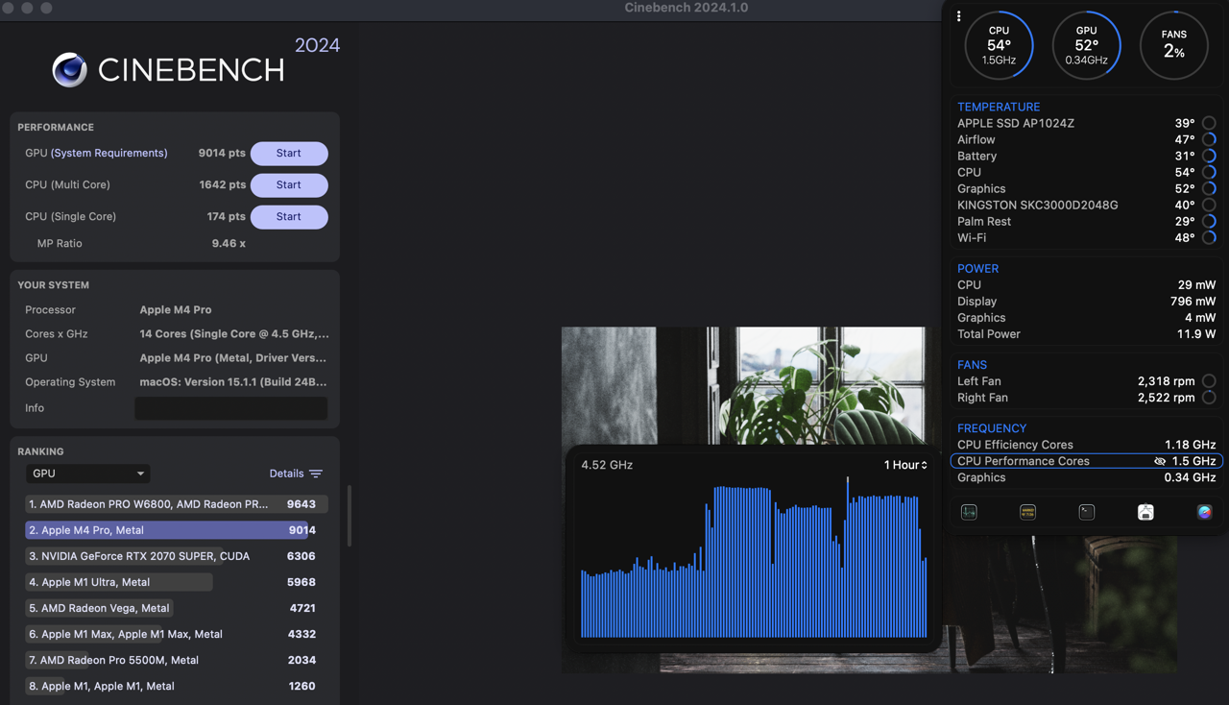Click the Info text input field
Screen dimensions: 1229x705
230,408
